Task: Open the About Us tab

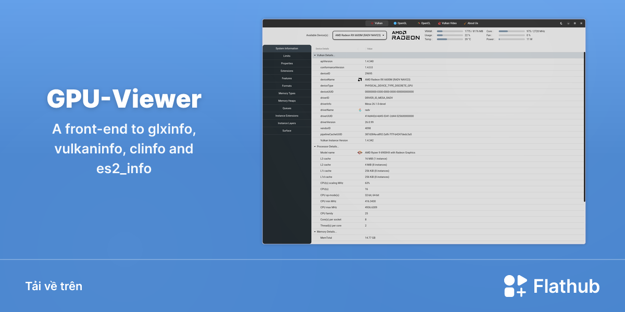Action: pyautogui.click(x=471, y=23)
